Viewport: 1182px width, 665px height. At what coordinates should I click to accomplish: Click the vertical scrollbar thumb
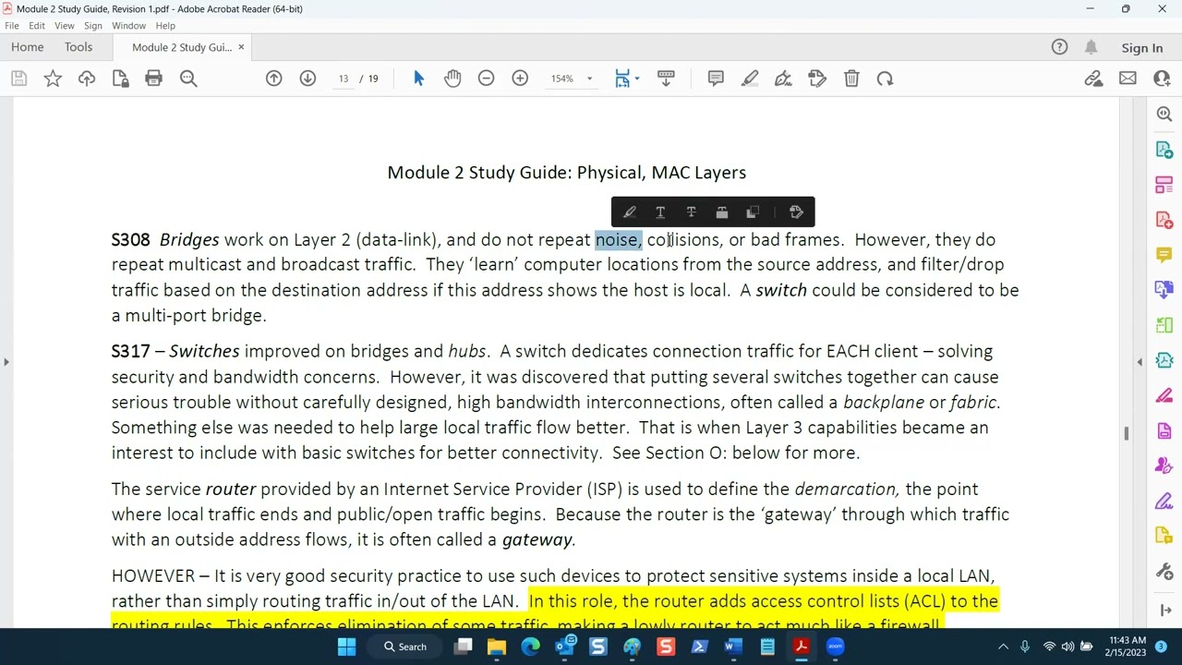[1126, 433]
